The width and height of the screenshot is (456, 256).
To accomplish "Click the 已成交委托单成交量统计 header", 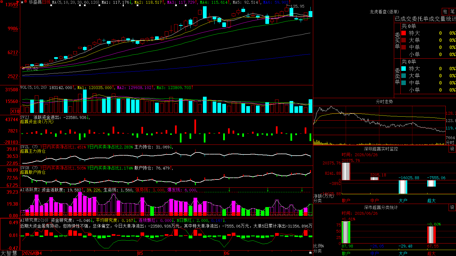I will coord(425,19).
